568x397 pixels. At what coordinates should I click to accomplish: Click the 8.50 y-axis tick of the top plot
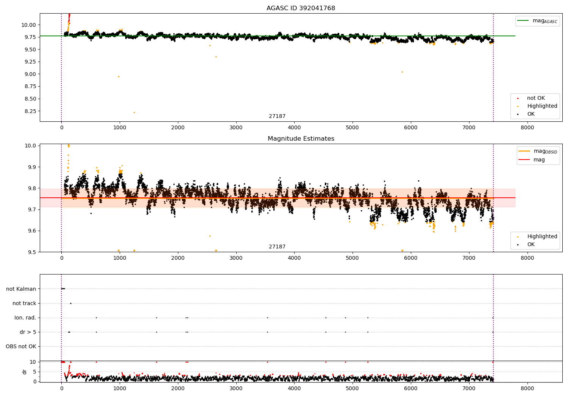coord(30,99)
